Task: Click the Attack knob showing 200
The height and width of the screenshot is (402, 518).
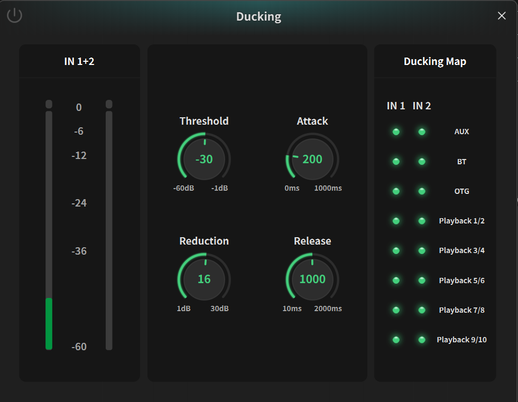Action: pos(312,159)
